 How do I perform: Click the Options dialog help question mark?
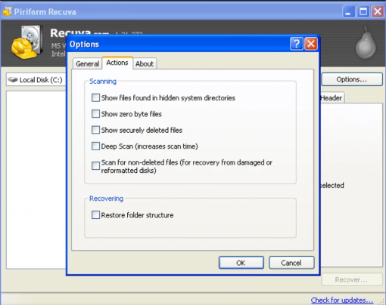297,44
